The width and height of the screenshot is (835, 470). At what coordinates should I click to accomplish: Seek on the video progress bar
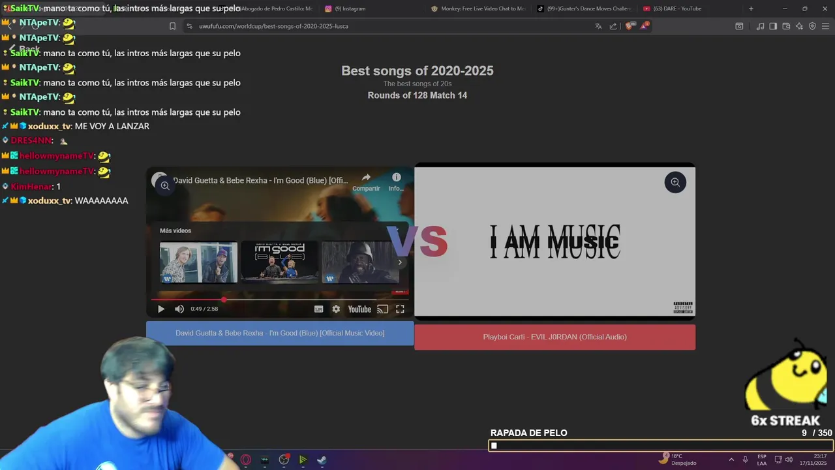pyautogui.click(x=280, y=300)
